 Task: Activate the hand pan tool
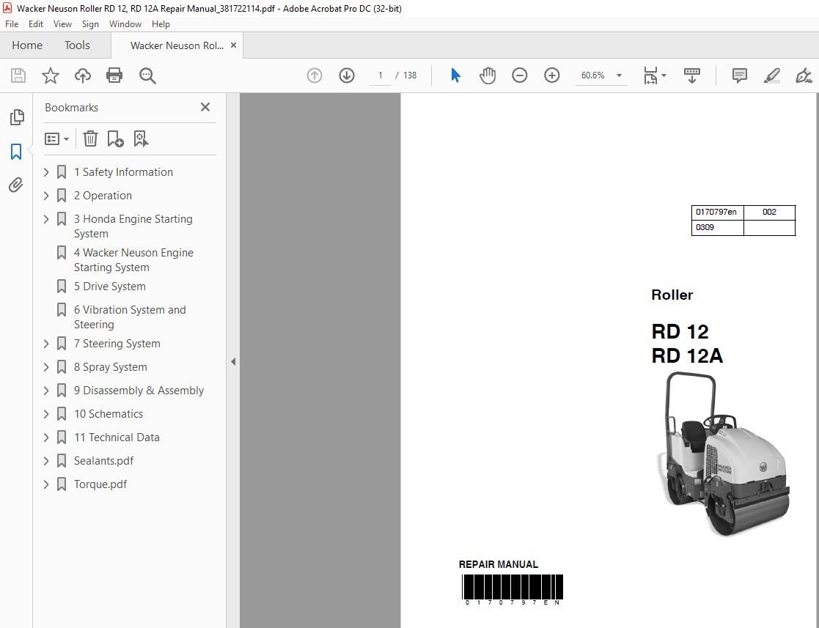click(488, 75)
